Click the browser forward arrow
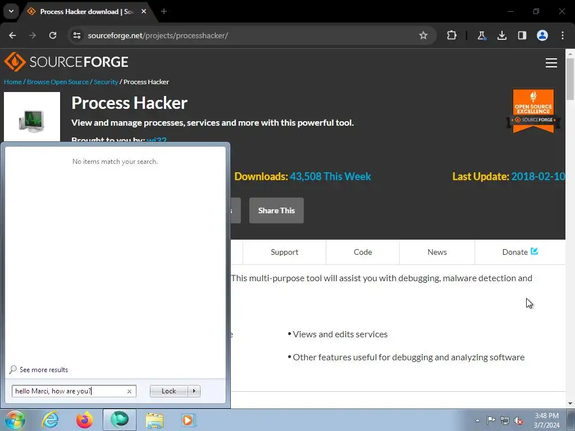 (33, 35)
